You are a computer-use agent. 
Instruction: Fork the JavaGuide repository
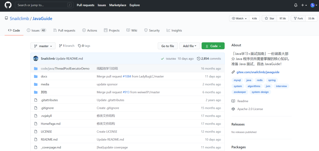[x=298, y=19]
